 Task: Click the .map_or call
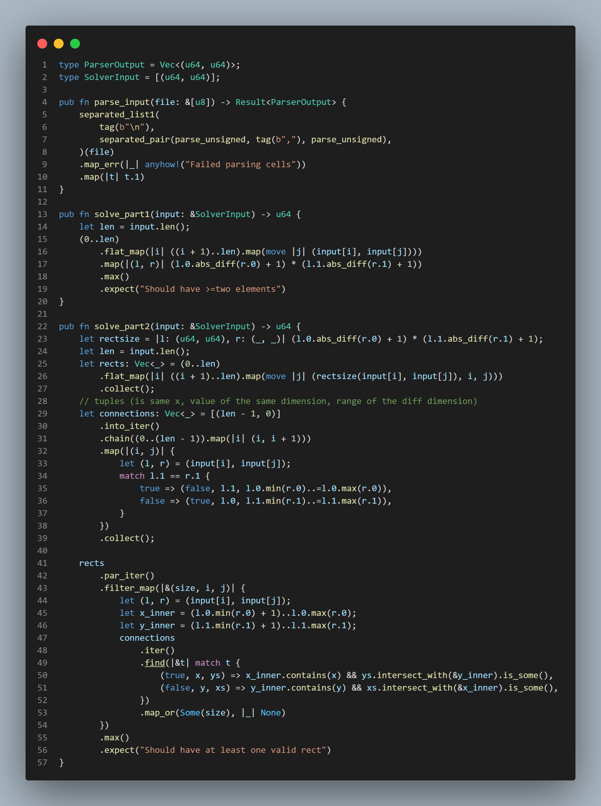pyautogui.click(x=157, y=713)
